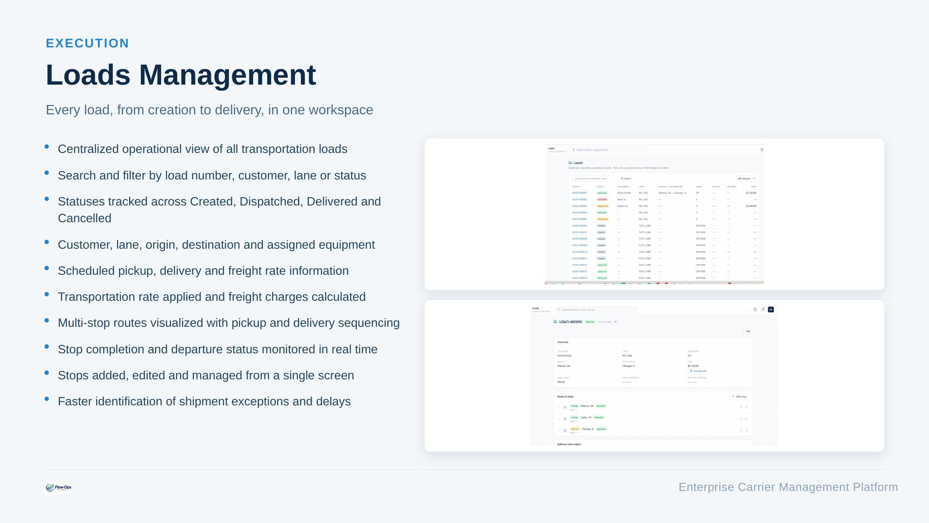Viewport: 929px width, 523px height.
Task: Click the Overview section heading
Action: (563, 342)
